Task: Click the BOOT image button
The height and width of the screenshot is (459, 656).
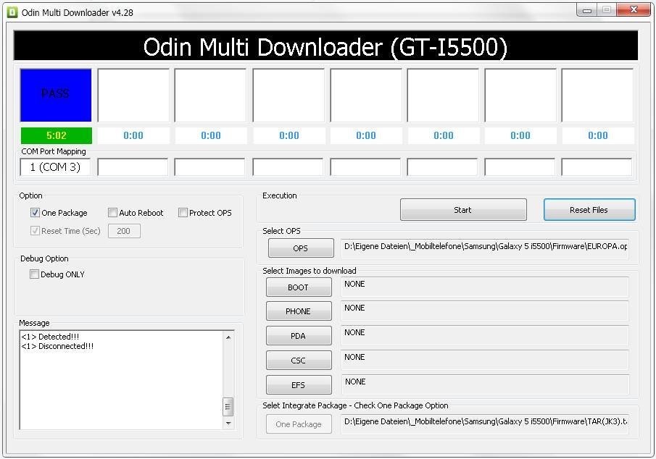Action: (299, 287)
